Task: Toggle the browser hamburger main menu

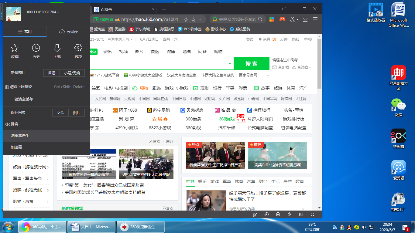Action: click(x=315, y=19)
